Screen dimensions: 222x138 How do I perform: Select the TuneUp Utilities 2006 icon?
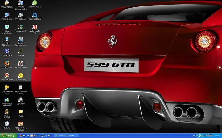coord(7,90)
